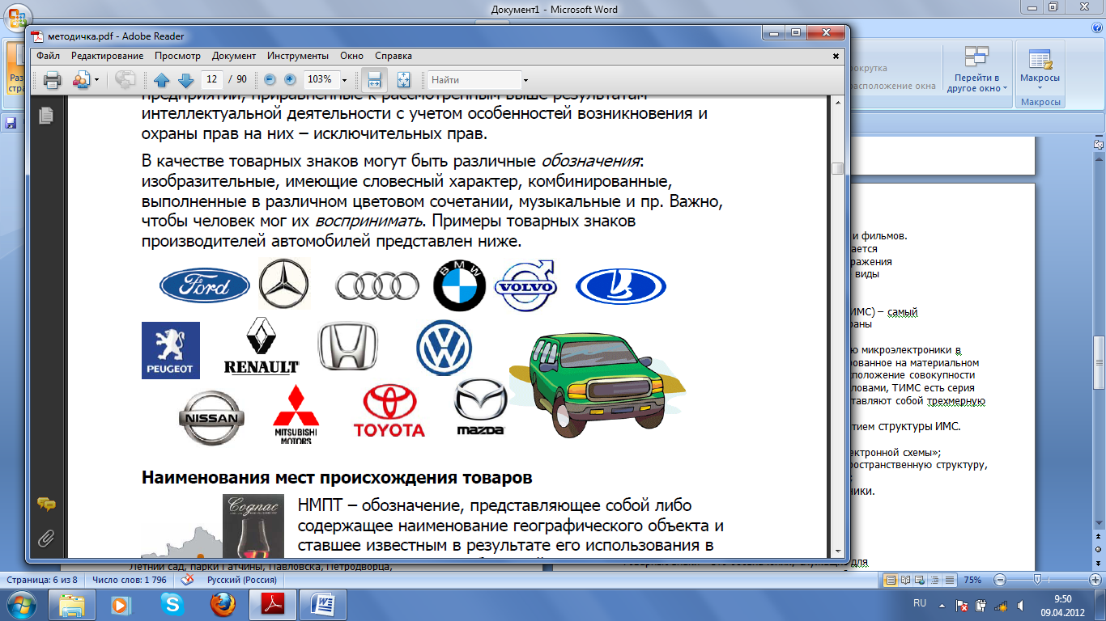Click the RU language indicator in tray

tap(920, 604)
